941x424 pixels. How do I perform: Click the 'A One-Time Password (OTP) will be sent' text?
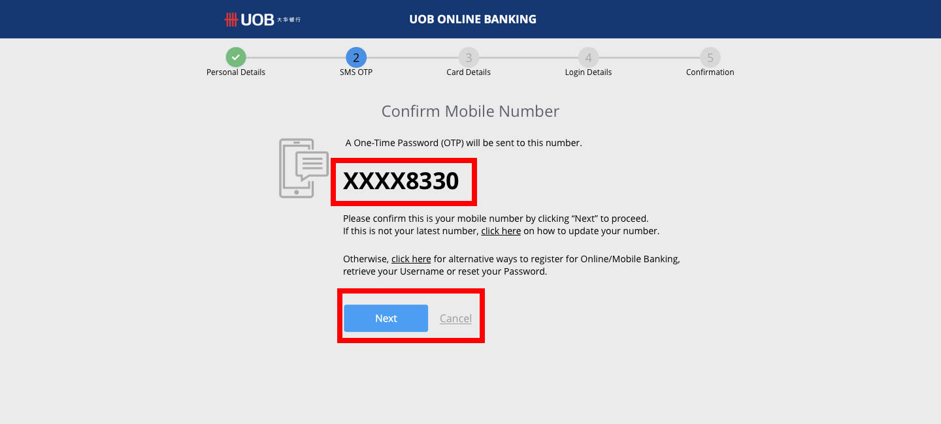pyautogui.click(x=463, y=143)
